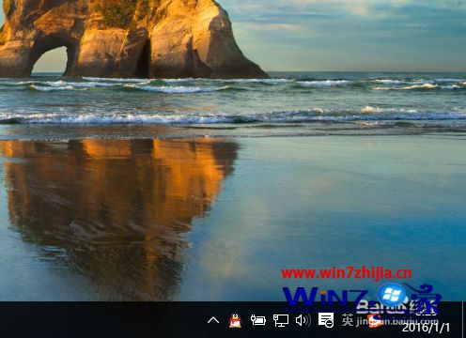This screenshot has height=338, width=466.
Task: Expand the hidden tray icons chevron
Action: click(213, 320)
